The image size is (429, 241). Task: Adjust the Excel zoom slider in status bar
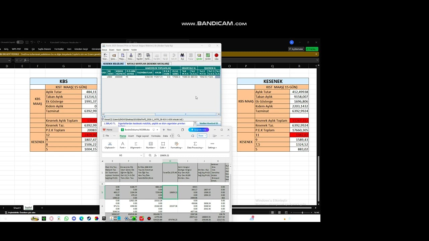(302, 213)
